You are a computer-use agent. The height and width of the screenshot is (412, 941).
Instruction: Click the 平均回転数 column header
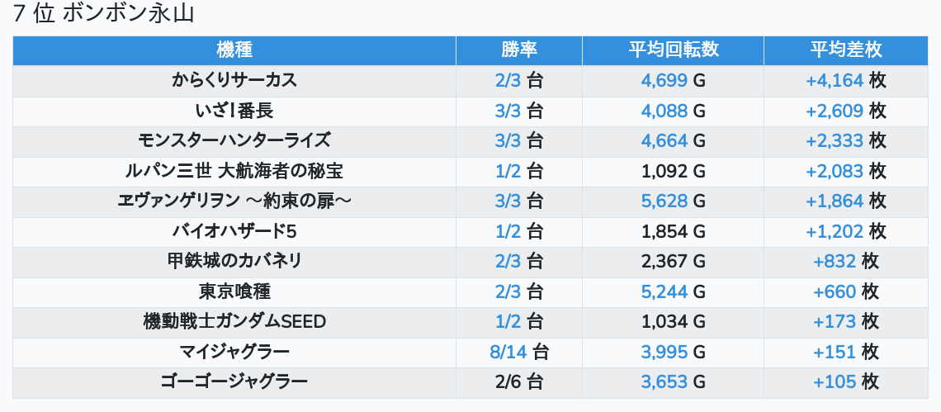click(x=674, y=50)
